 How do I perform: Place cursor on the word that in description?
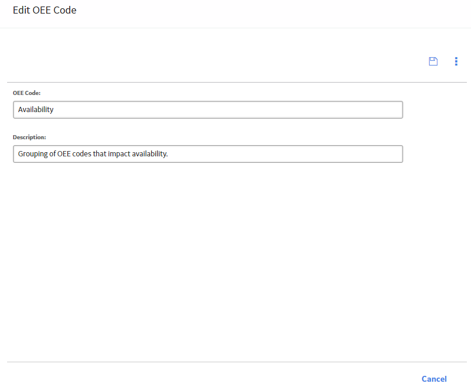pos(99,154)
